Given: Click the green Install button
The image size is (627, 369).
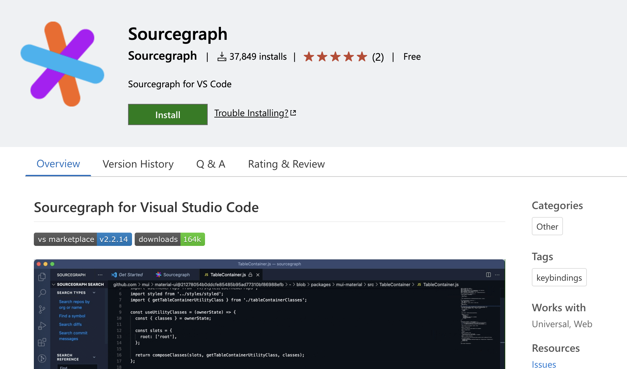Looking at the screenshot, I should point(168,114).
